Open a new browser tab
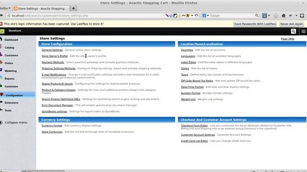 coord(73,9)
